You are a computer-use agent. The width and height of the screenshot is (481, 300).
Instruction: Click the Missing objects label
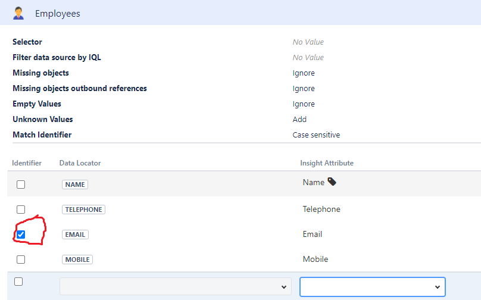tap(41, 73)
